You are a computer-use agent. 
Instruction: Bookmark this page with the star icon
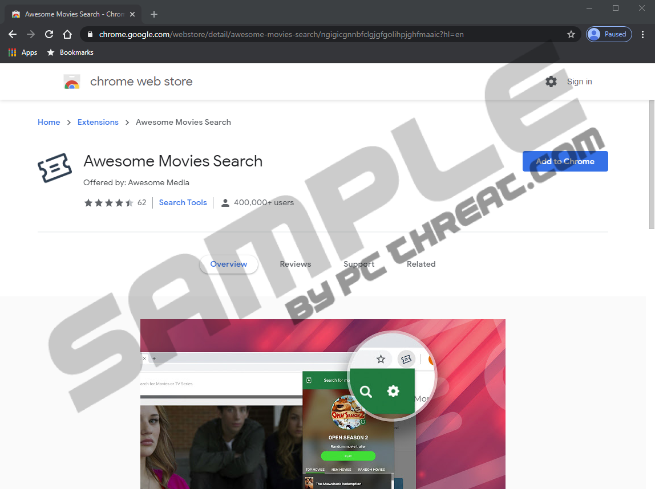[571, 34]
